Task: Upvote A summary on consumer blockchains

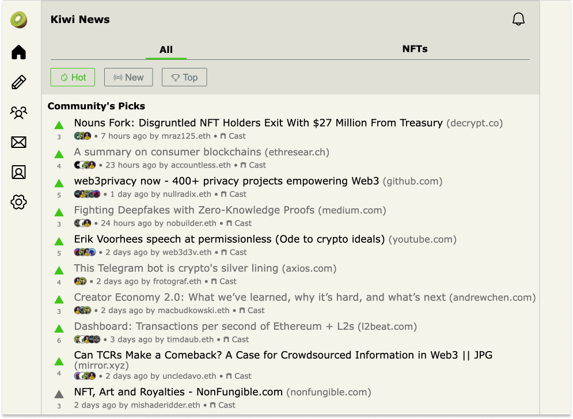Action: [59, 154]
